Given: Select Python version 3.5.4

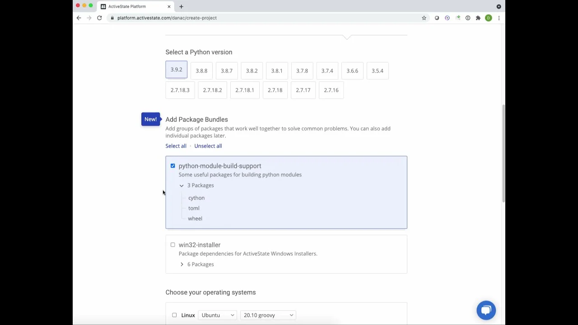Looking at the screenshot, I should point(378,71).
